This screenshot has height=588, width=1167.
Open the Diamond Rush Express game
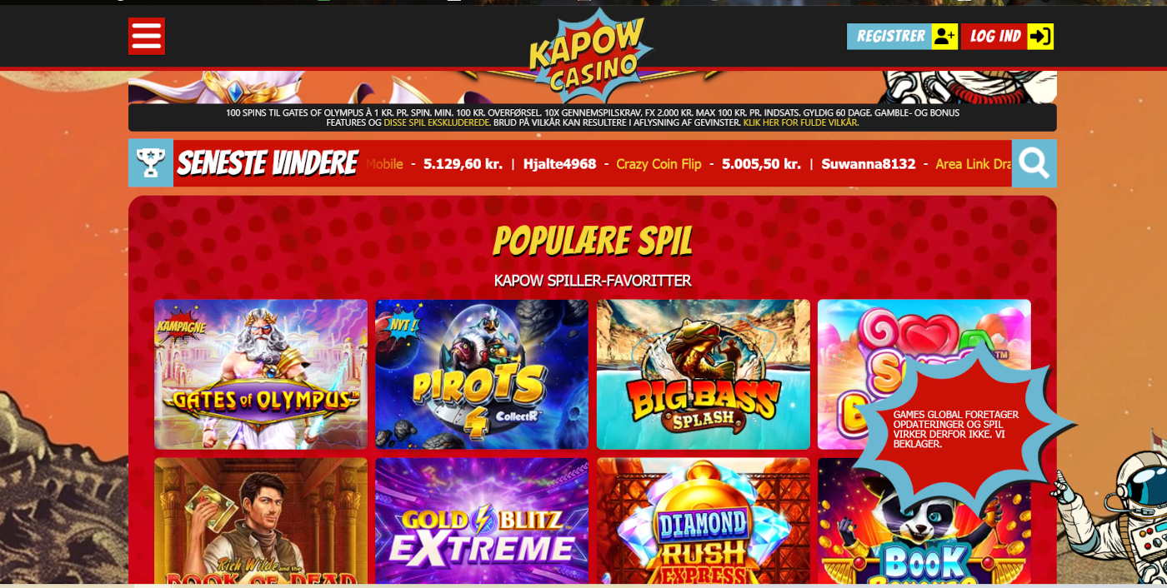tap(704, 521)
